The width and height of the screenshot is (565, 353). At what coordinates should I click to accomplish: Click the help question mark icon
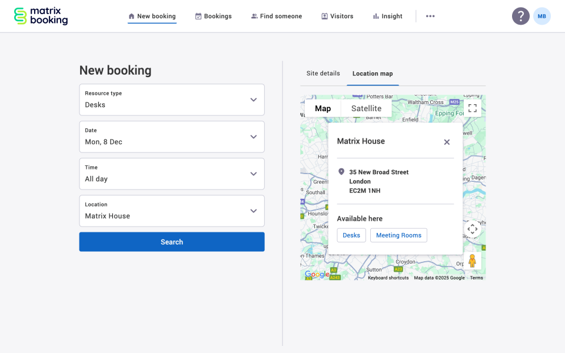pyautogui.click(x=521, y=16)
